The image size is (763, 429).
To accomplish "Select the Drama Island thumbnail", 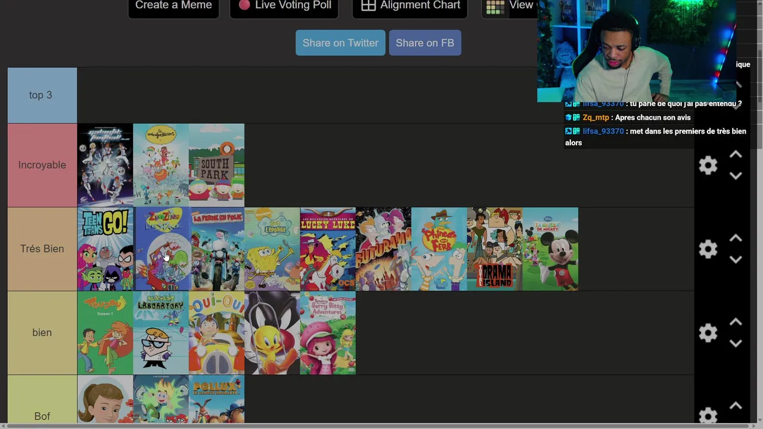I will tap(495, 249).
